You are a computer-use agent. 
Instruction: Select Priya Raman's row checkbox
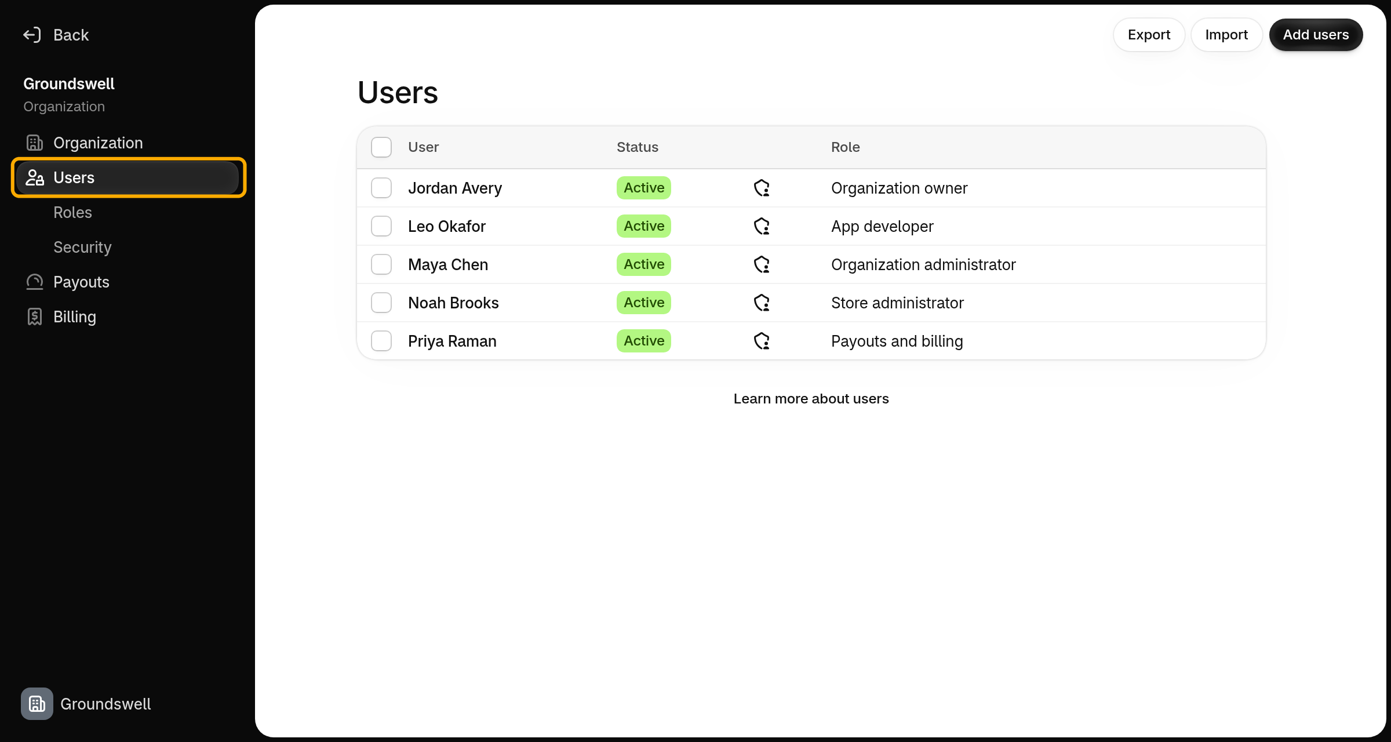[381, 341]
